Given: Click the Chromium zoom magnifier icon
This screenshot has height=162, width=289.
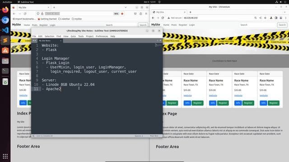Looking at the screenshot, I should (256, 18).
